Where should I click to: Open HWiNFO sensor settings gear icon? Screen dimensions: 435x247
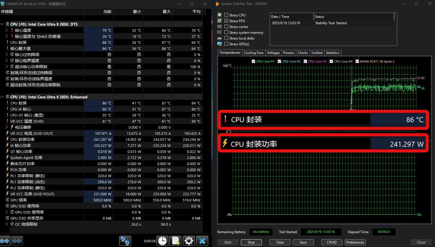tap(189, 241)
